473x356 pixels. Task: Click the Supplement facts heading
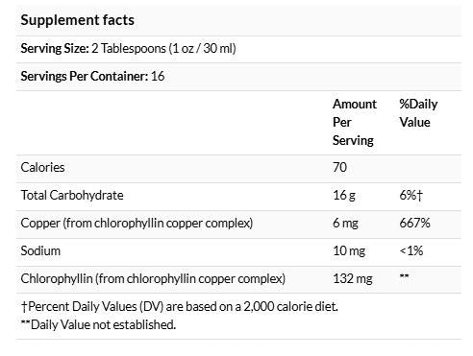77,20
